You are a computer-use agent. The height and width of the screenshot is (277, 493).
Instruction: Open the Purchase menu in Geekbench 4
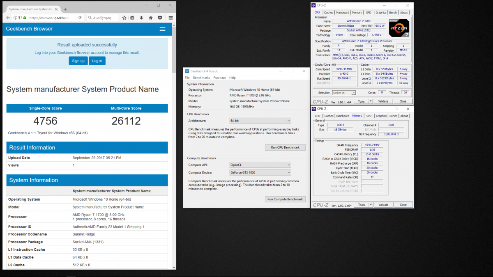(219, 78)
